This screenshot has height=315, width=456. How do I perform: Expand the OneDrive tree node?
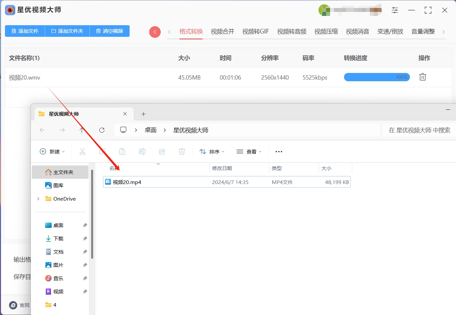click(38, 199)
